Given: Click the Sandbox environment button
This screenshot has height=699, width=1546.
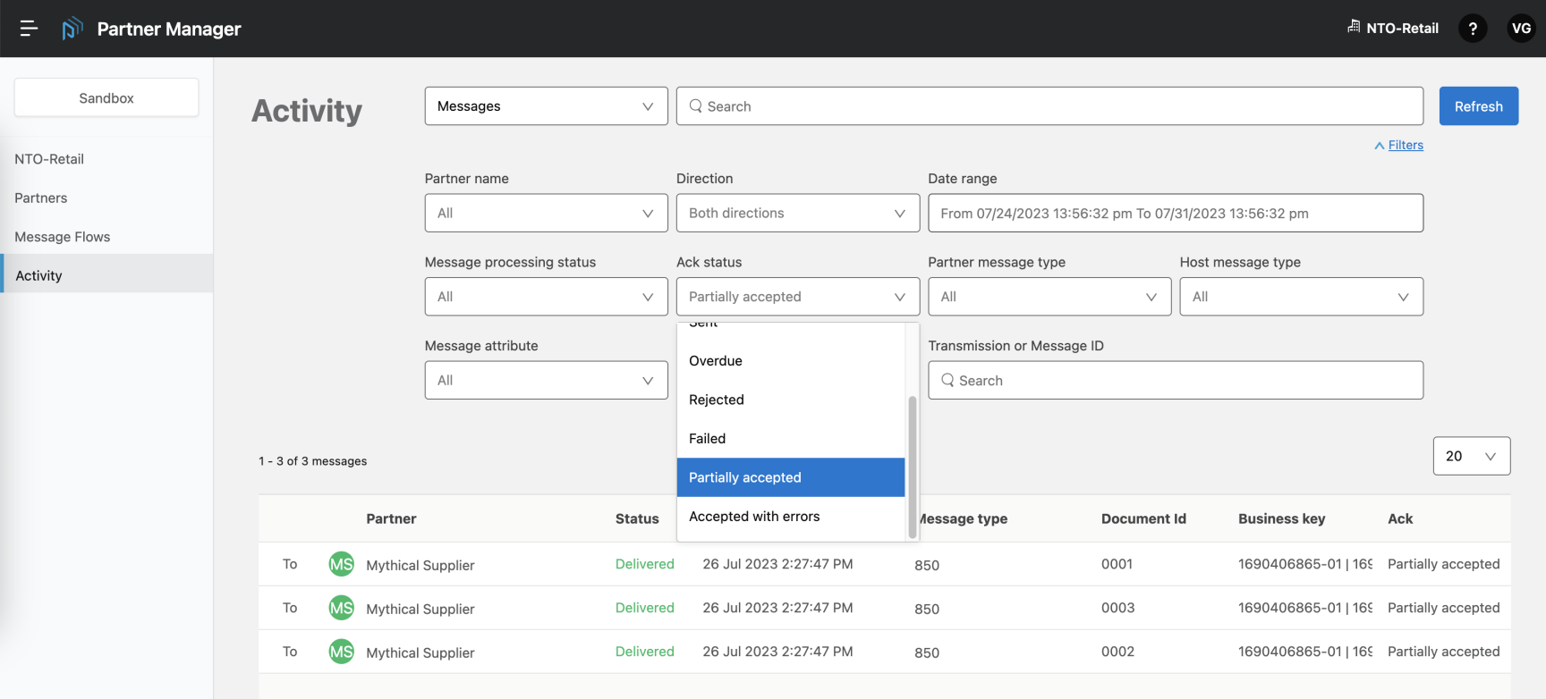Looking at the screenshot, I should [x=106, y=97].
